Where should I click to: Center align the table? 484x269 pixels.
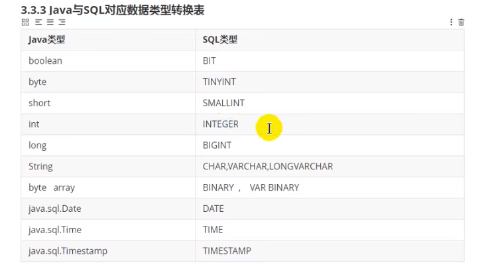50,22
